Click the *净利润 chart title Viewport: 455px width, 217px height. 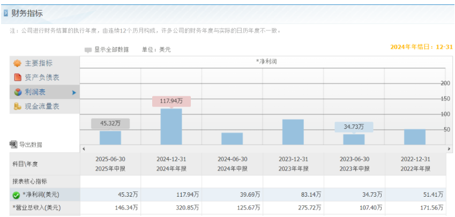(266, 61)
